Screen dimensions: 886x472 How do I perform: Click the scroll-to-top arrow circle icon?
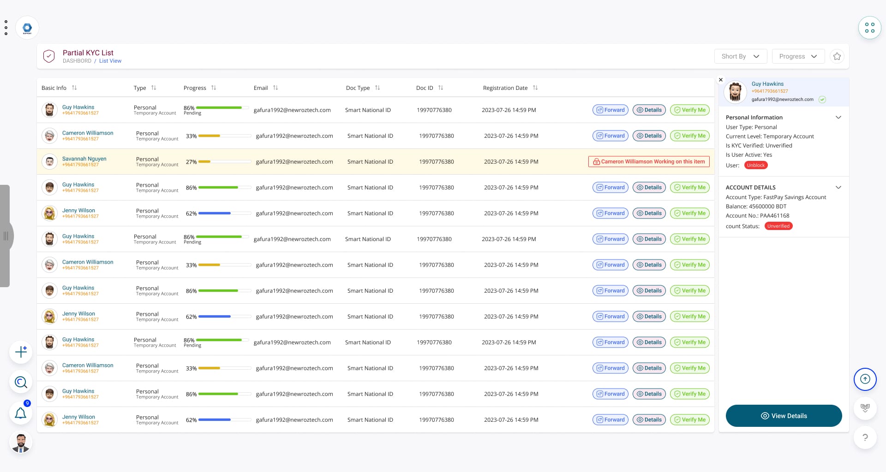pyautogui.click(x=865, y=379)
